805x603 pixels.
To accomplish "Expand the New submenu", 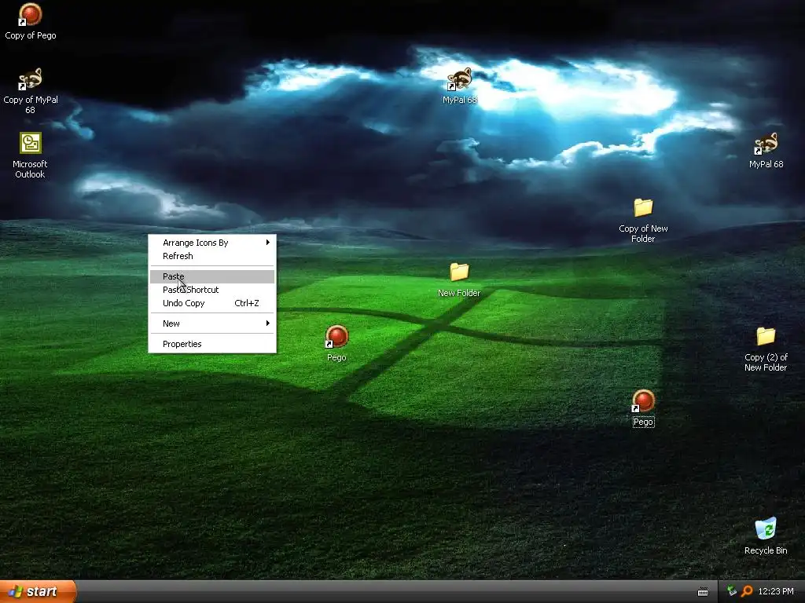I will click(x=212, y=323).
